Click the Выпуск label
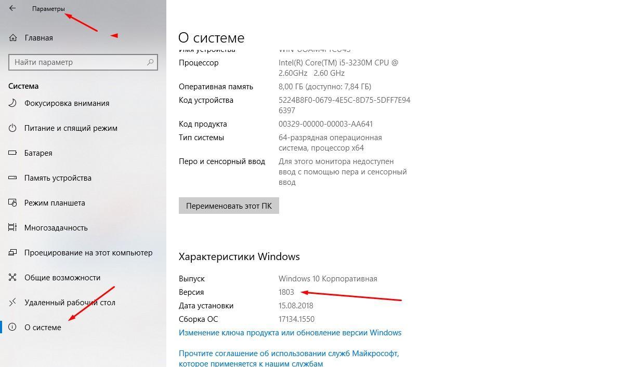The height and width of the screenshot is (367, 629). click(x=192, y=278)
